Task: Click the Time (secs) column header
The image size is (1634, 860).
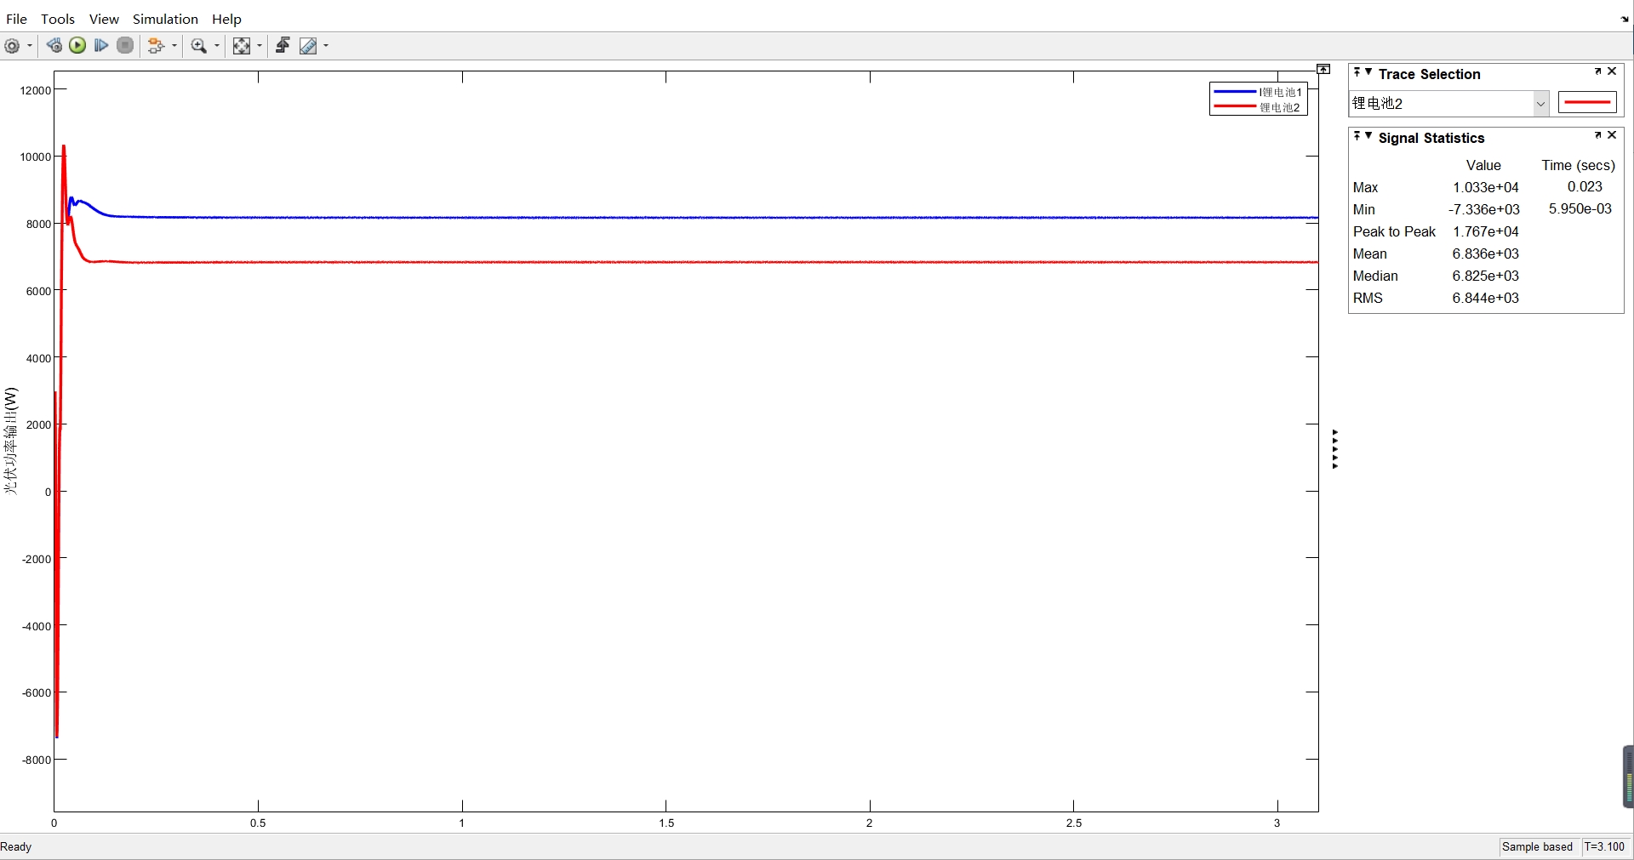Action: tap(1578, 165)
